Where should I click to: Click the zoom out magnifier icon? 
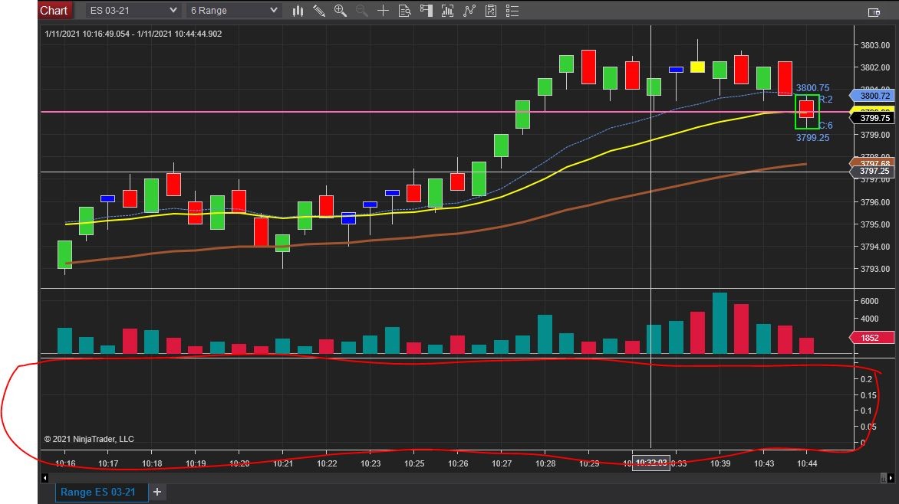pos(361,10)
